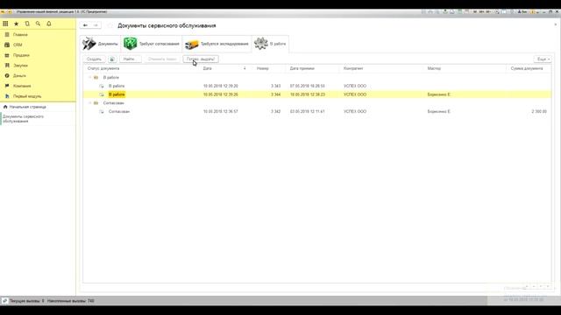Open the history icon in top panel
This screenshot has width=561, height=315.
(x=27, y=24)
